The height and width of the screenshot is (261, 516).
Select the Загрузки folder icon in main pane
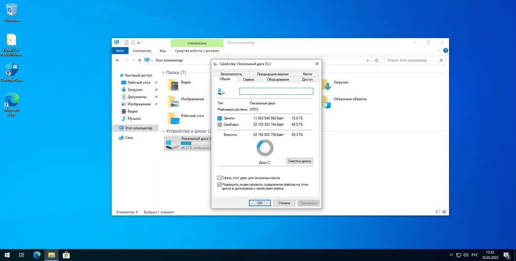click(x=327, y=85)
